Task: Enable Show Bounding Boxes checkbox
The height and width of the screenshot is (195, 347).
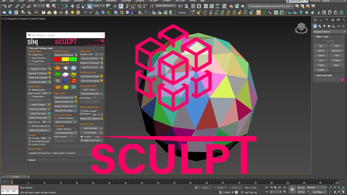Action: pos(30,126)
